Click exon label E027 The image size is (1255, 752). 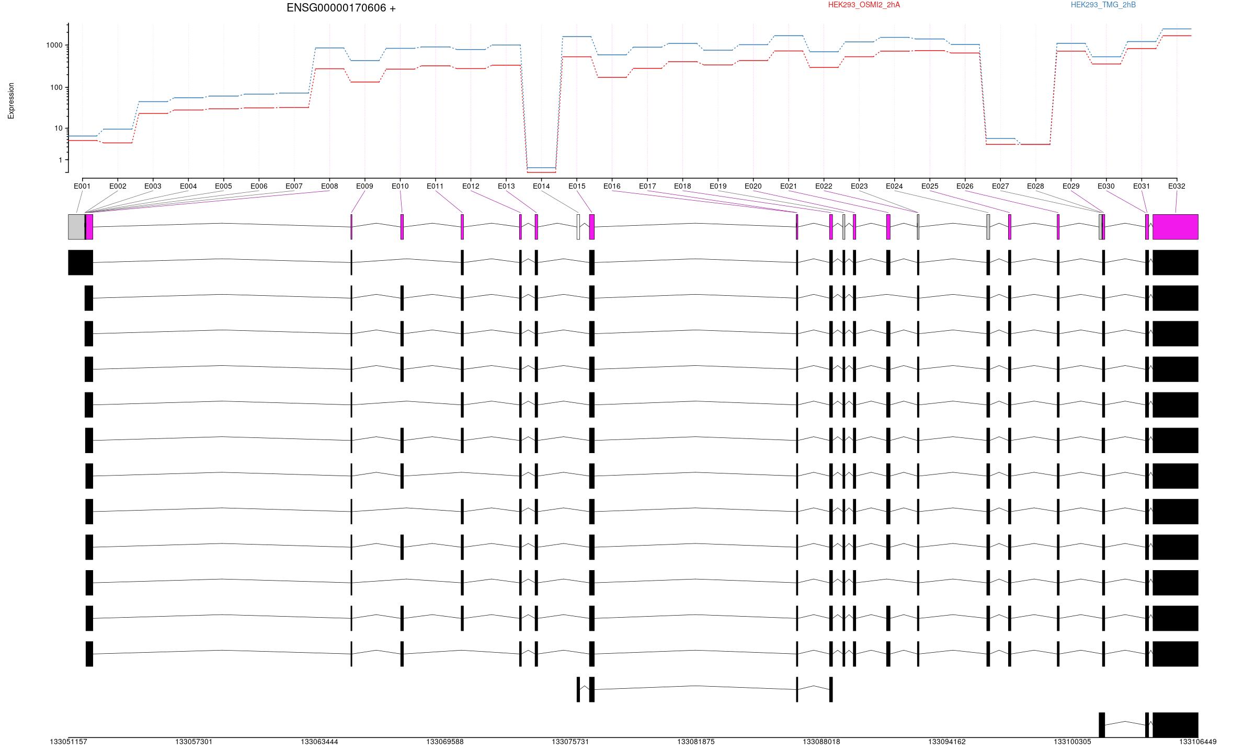pos(1000,186)
